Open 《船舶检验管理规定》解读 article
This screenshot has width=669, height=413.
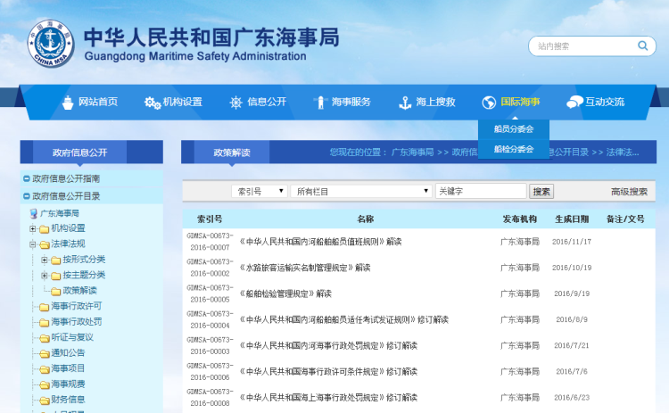pos(285,293)
